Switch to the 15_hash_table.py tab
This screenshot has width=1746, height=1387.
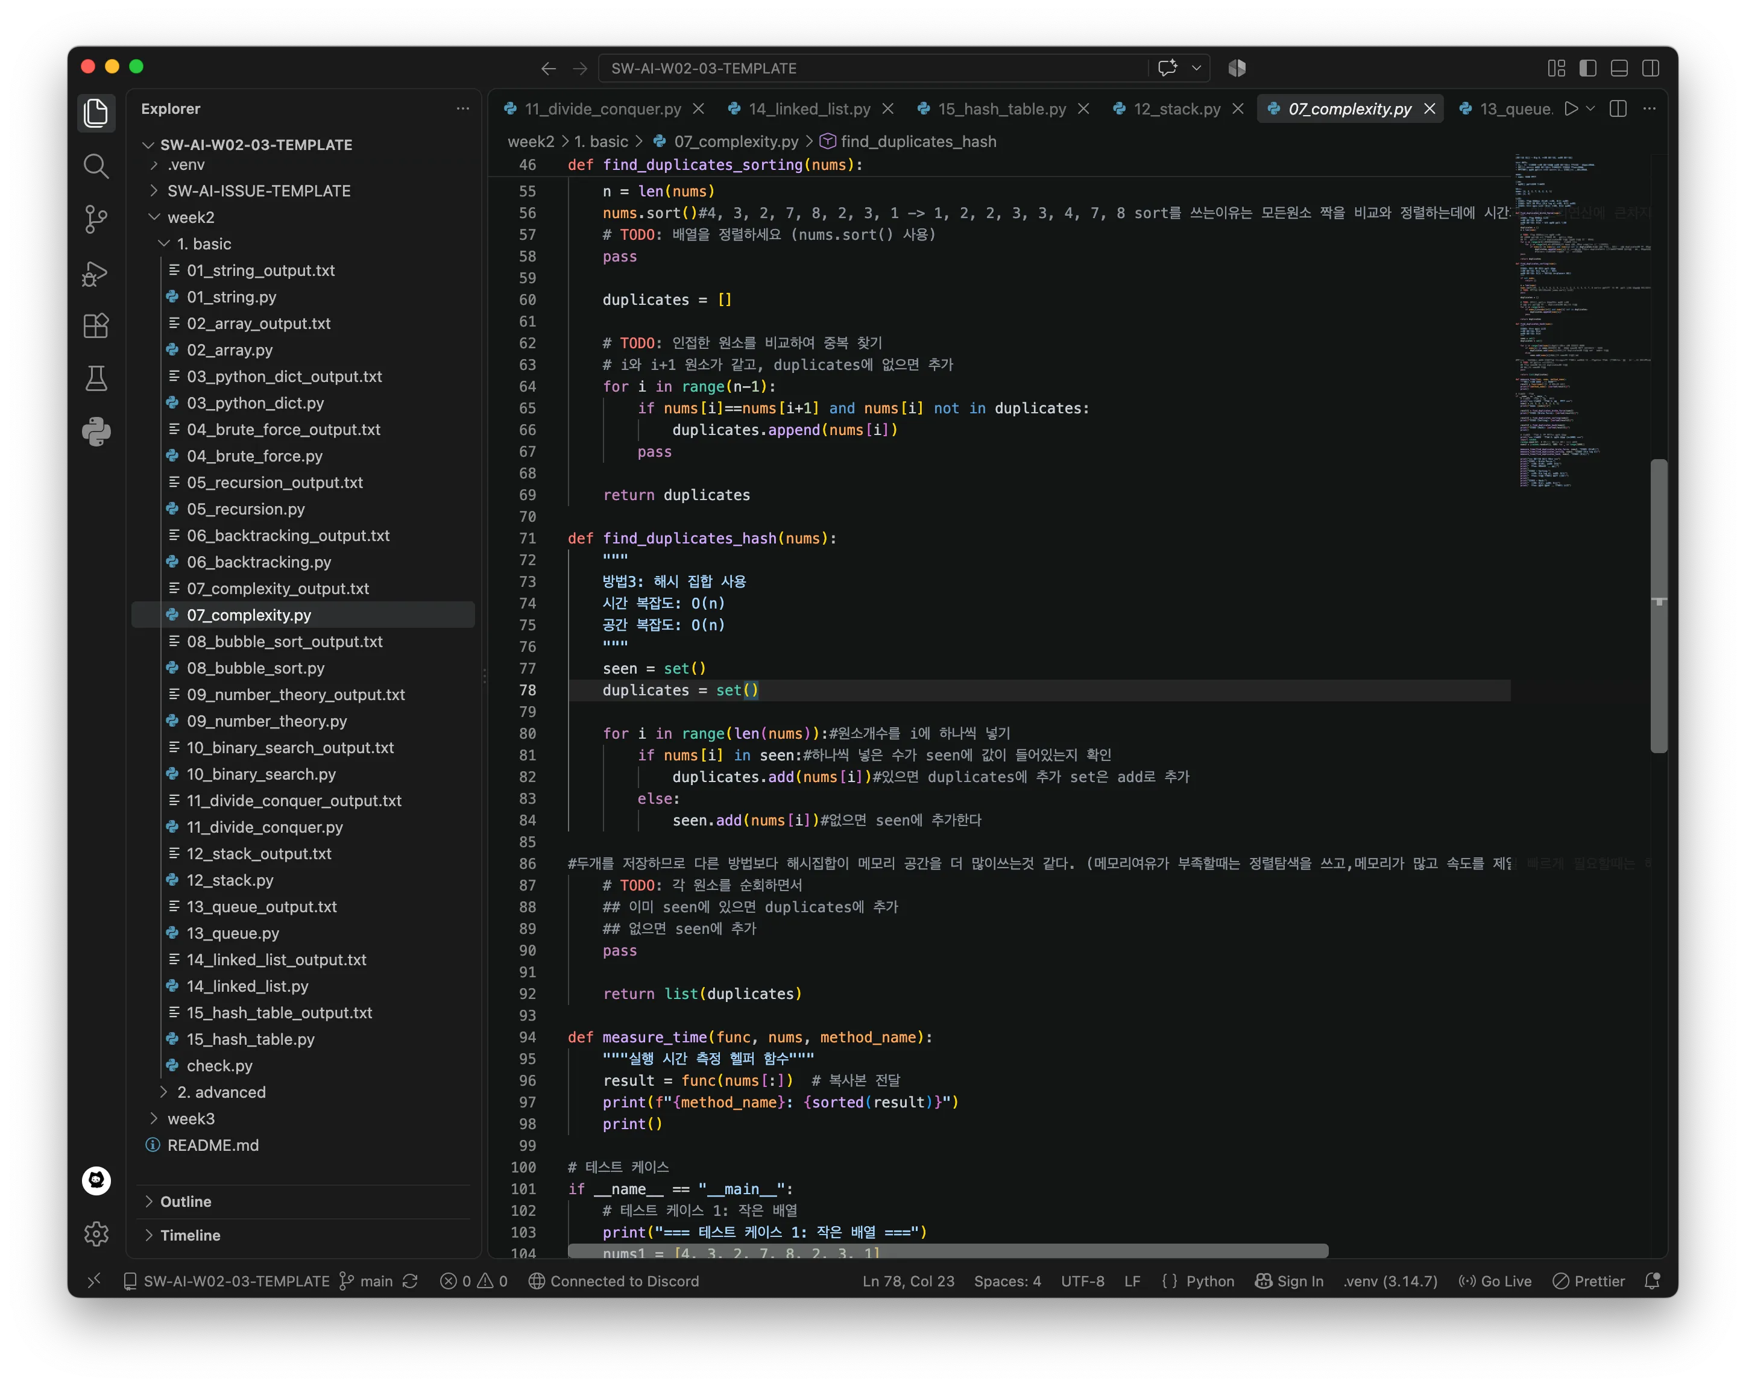(1002, 108)
